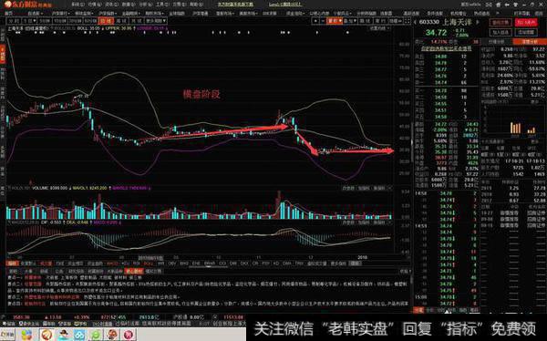
Task: Select the 月线 period button
Action: [x=137, y=21]
